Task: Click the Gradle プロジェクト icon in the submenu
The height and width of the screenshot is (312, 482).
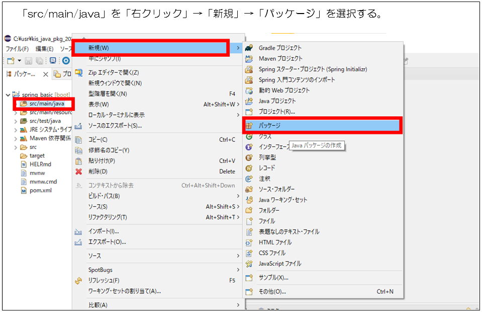Action: (x=249, y=48)
